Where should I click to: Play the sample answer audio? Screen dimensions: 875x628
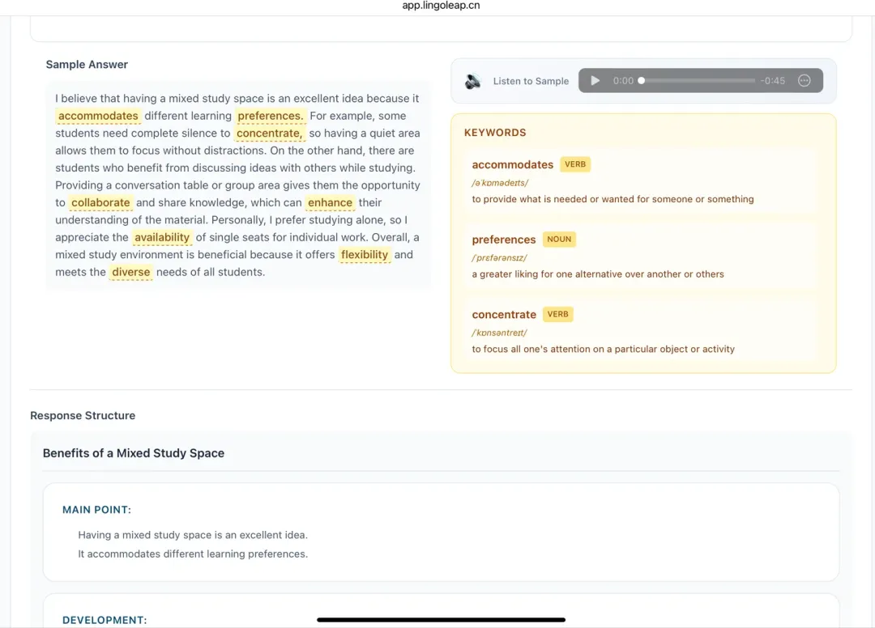[595, 81]
